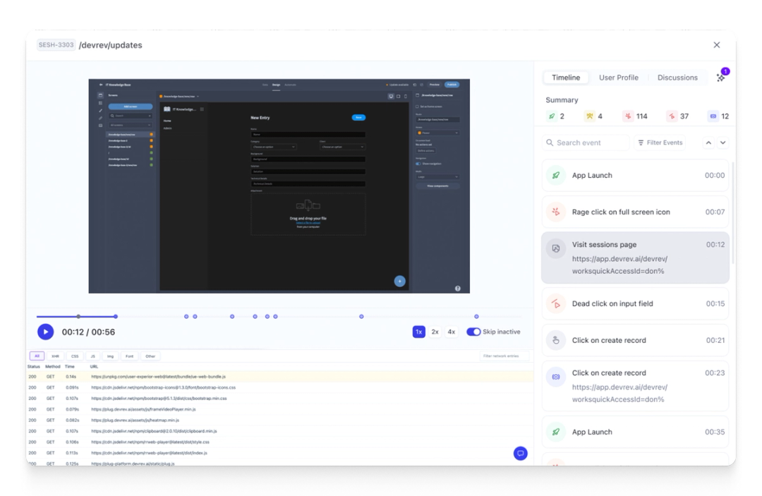Screen dimensions: 762x496
Task: Open Rage click on full screen icon event
Action: pyautogui.click(x=635, y=212)
